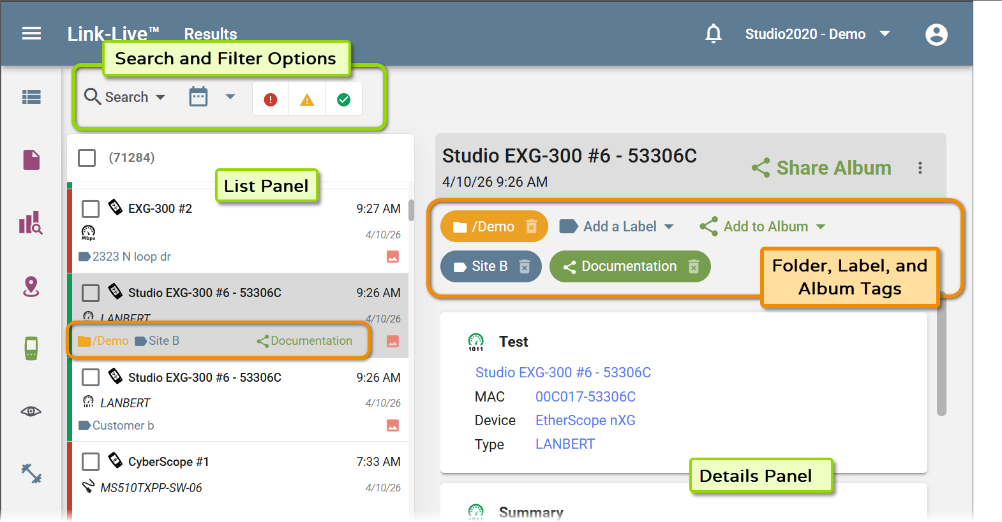
Task: Click the Customer b label in the list
Action: tap(116, 425)
